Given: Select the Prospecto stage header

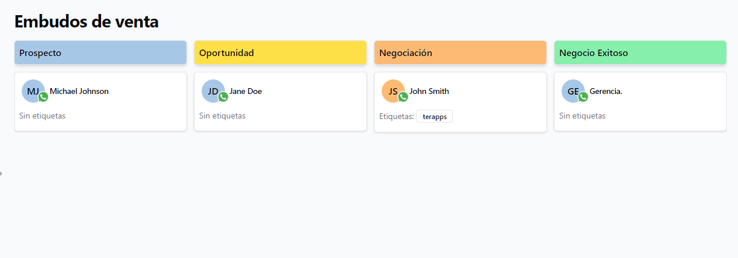Looking at the screenshot, I should 101,53.
